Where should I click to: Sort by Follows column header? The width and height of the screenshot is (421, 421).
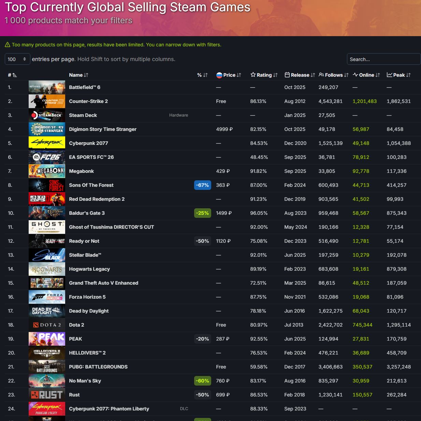[334, 75]
